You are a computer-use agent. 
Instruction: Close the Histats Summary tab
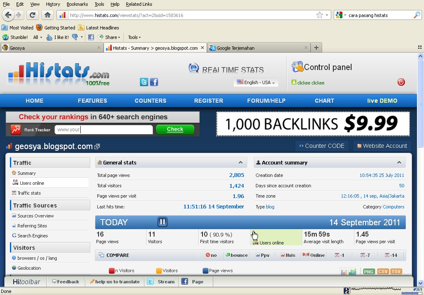click(202, 48)
